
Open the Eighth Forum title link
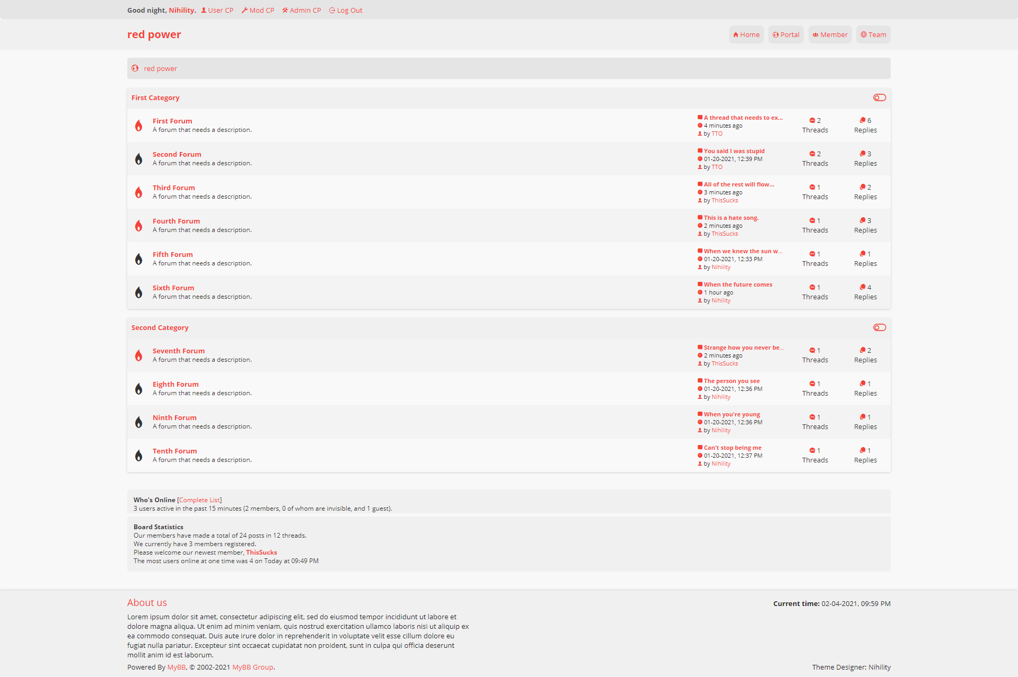tap(175, 384)
